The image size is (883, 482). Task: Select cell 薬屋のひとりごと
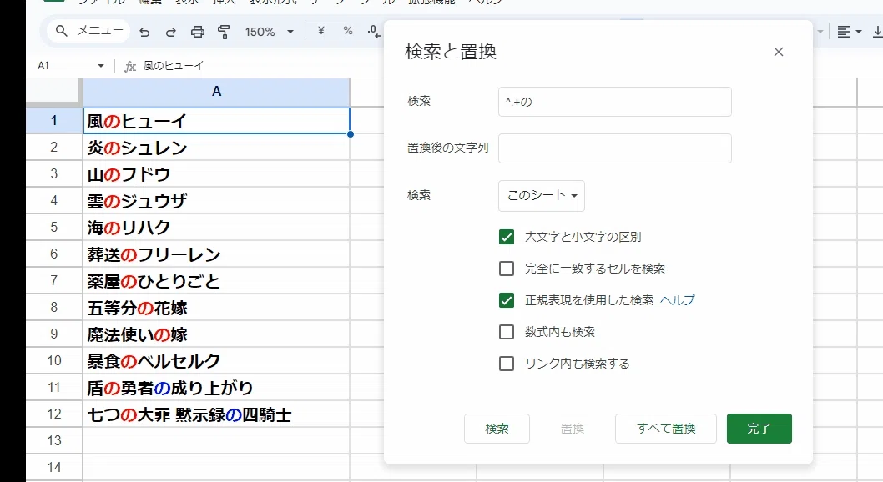pyautogui.click(x=216, y=281)
